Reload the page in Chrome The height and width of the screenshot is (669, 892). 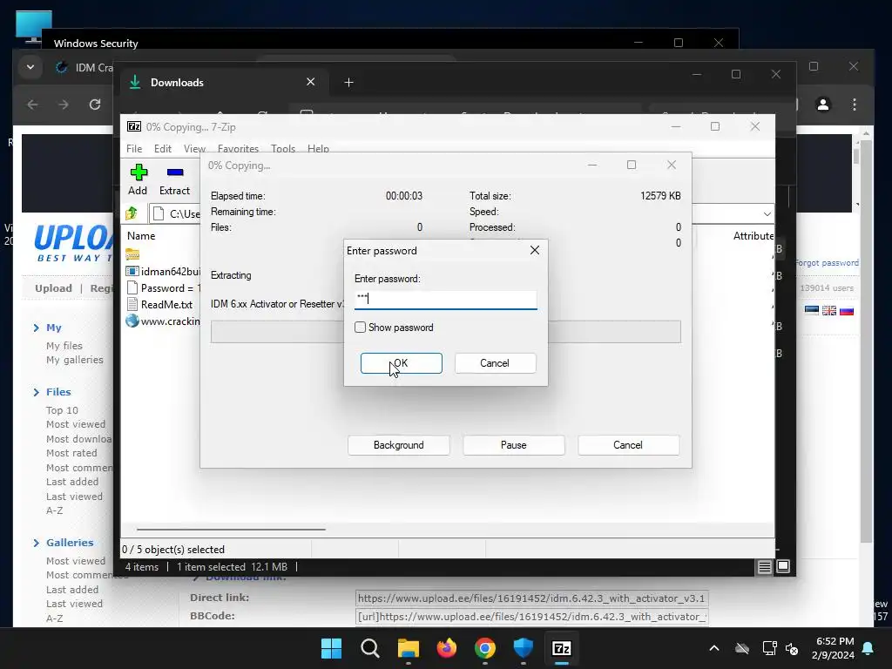[95, 105]
